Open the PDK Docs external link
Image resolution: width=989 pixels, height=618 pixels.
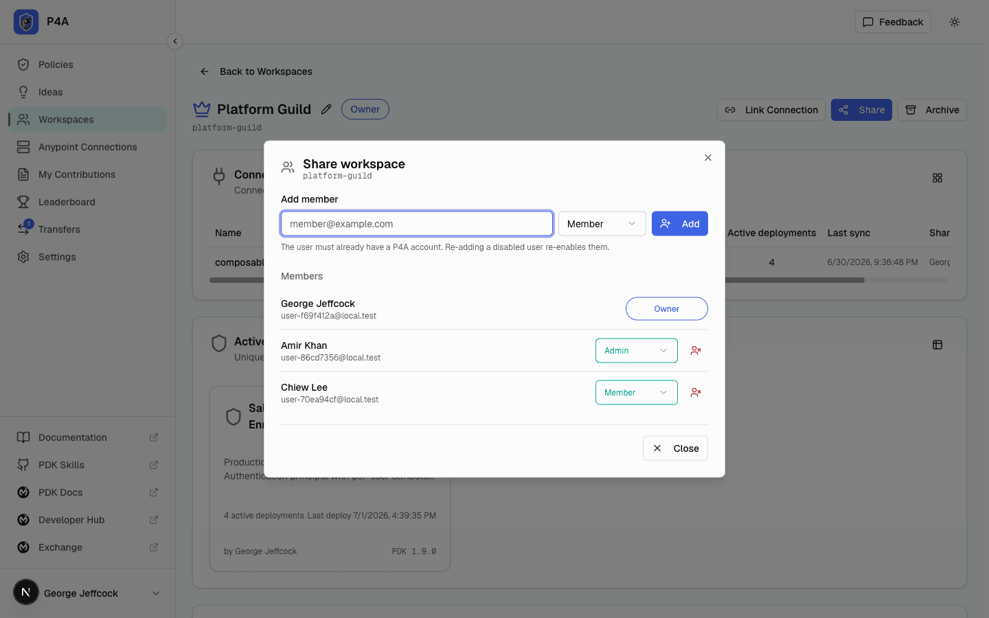pos(87,492)
